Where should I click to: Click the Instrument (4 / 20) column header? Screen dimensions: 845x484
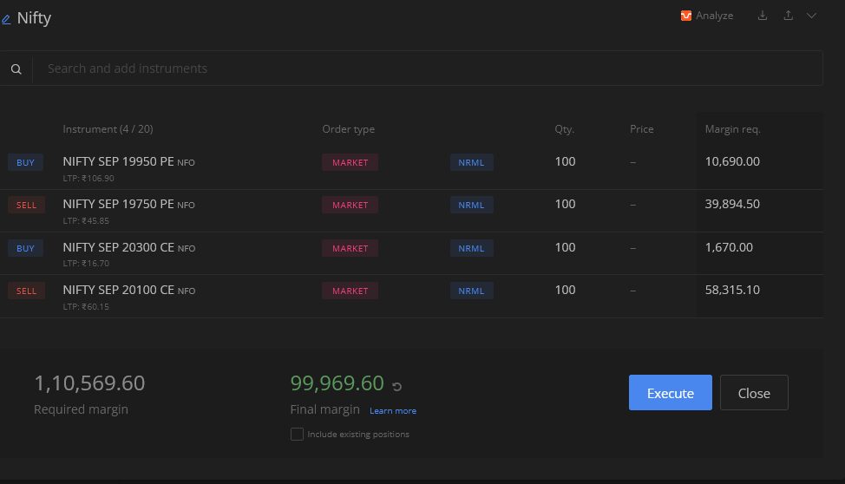pos(108,129)
